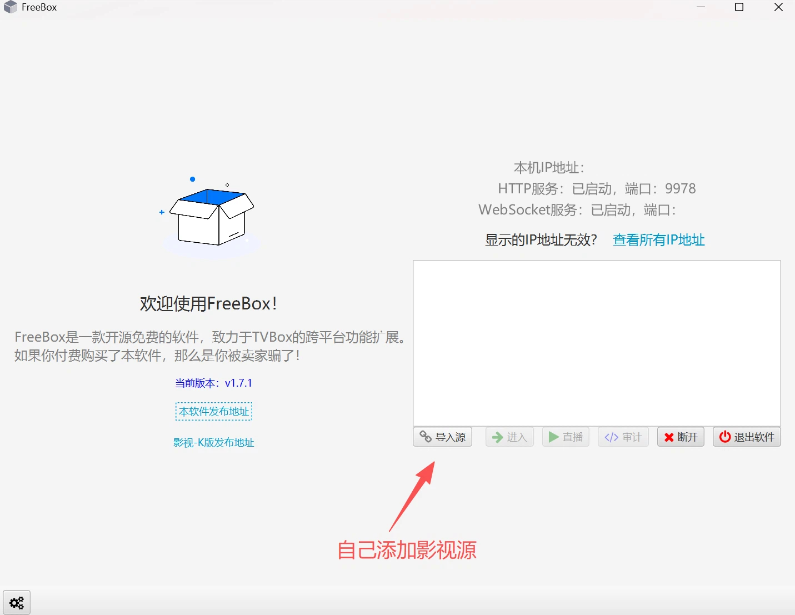This screenshot has width=795, height=615.
Task: Open the 影视-K版发布地址 link
Action: [x=214, y=443]
